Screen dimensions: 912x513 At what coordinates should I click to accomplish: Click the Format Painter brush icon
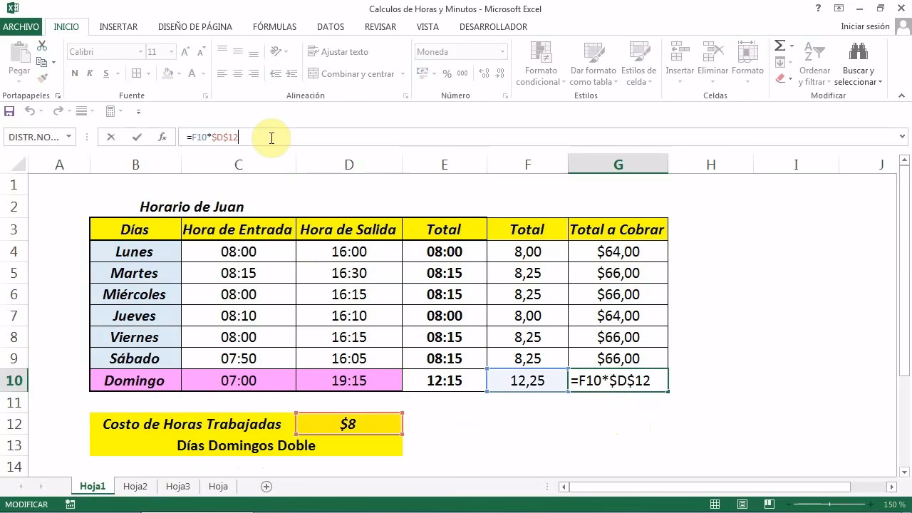(42, 78)
